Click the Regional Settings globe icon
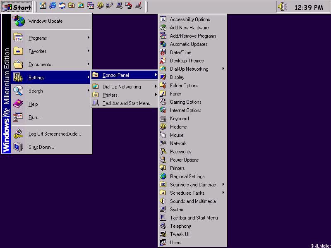 pyautogui.click(x=163, y=176)
